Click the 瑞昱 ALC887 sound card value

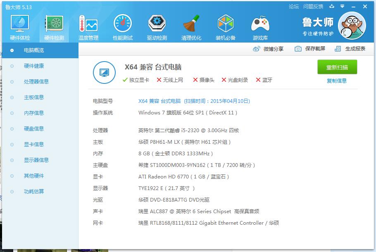click(x=199, y=211)
